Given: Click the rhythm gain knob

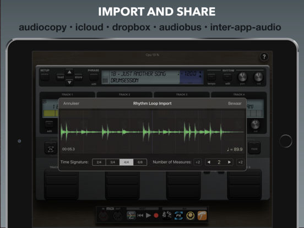Looking at the screenshot, I should coord(242,77).
